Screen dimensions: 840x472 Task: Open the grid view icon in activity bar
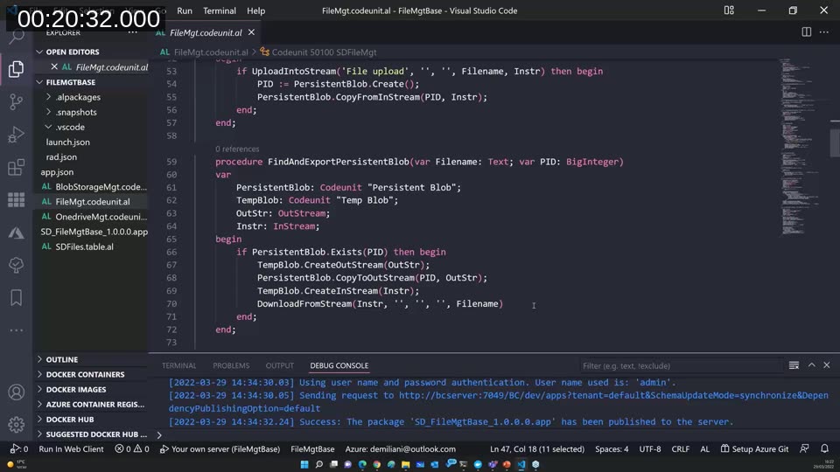[16, 199]
